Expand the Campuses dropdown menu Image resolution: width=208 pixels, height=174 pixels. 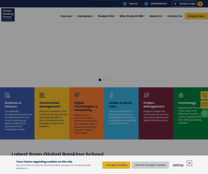(86, 16)
